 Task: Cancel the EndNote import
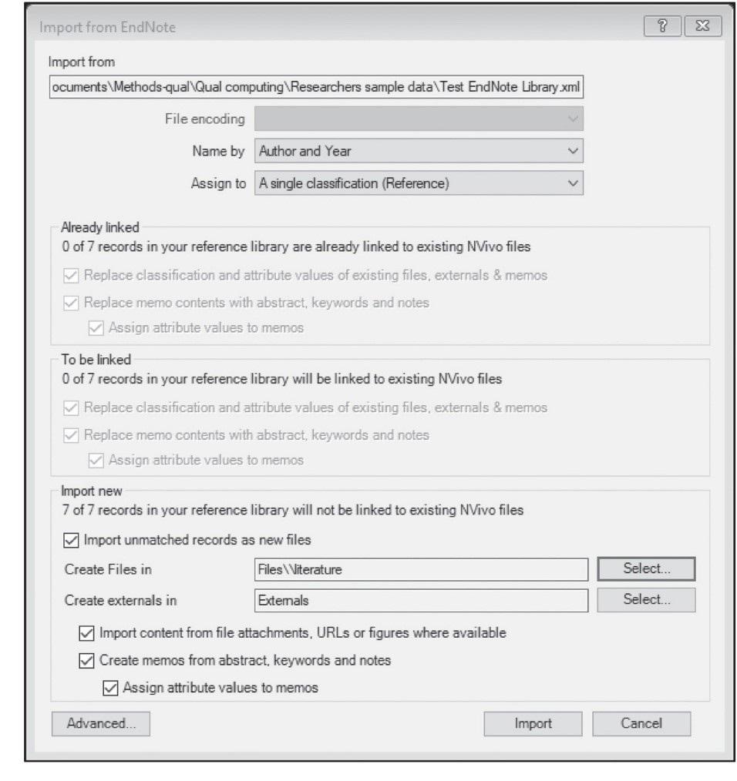tap(641, 724)
